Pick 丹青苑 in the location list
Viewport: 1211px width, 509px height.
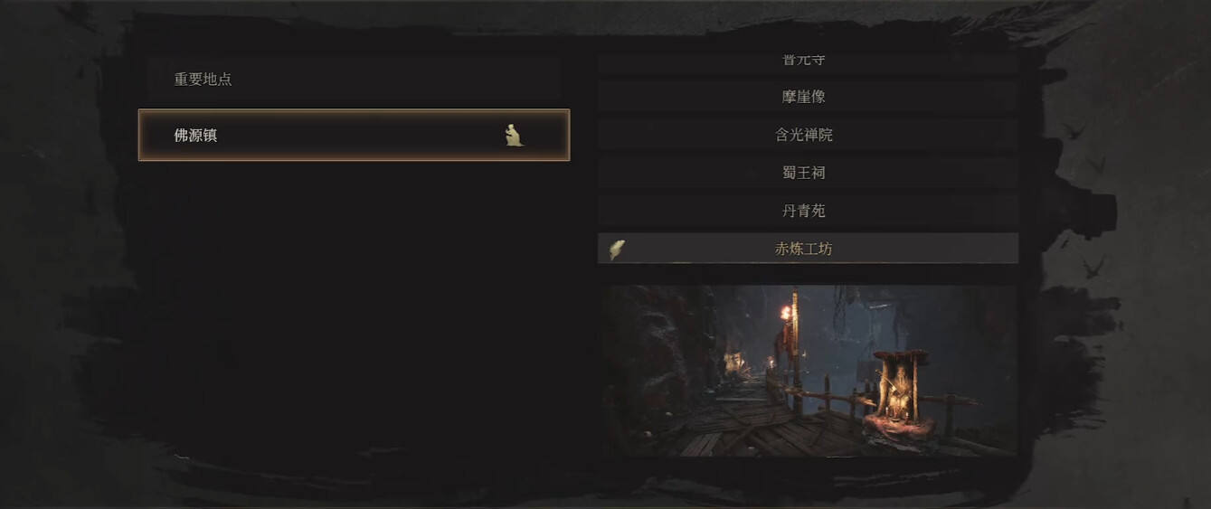click(808, 211)
